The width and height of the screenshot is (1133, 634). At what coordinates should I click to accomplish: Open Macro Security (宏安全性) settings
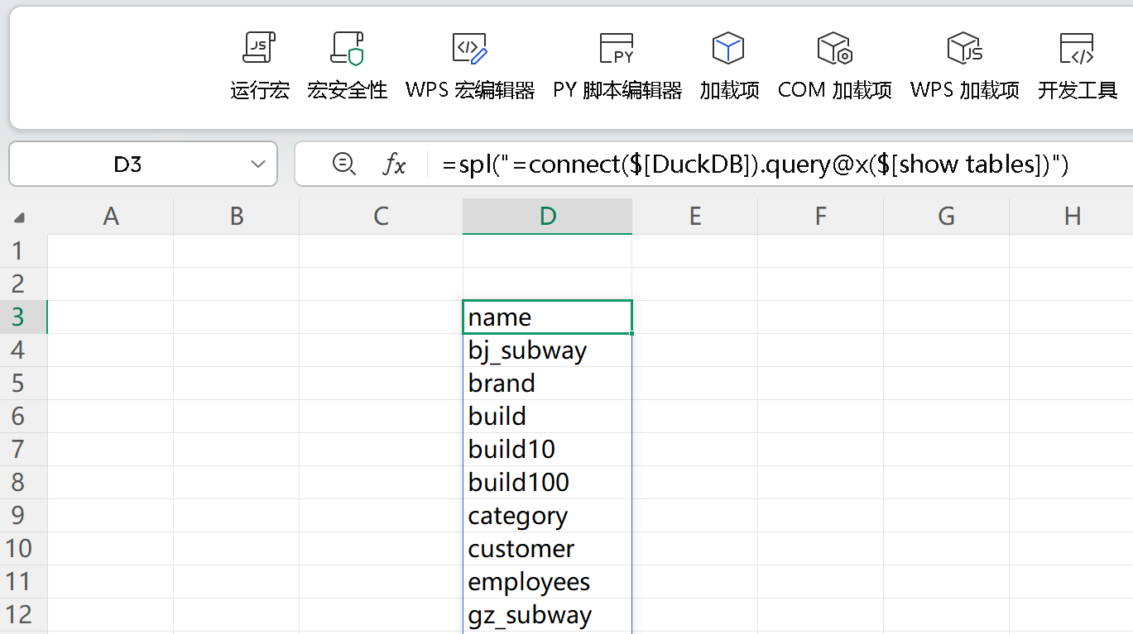click(347, 50)
